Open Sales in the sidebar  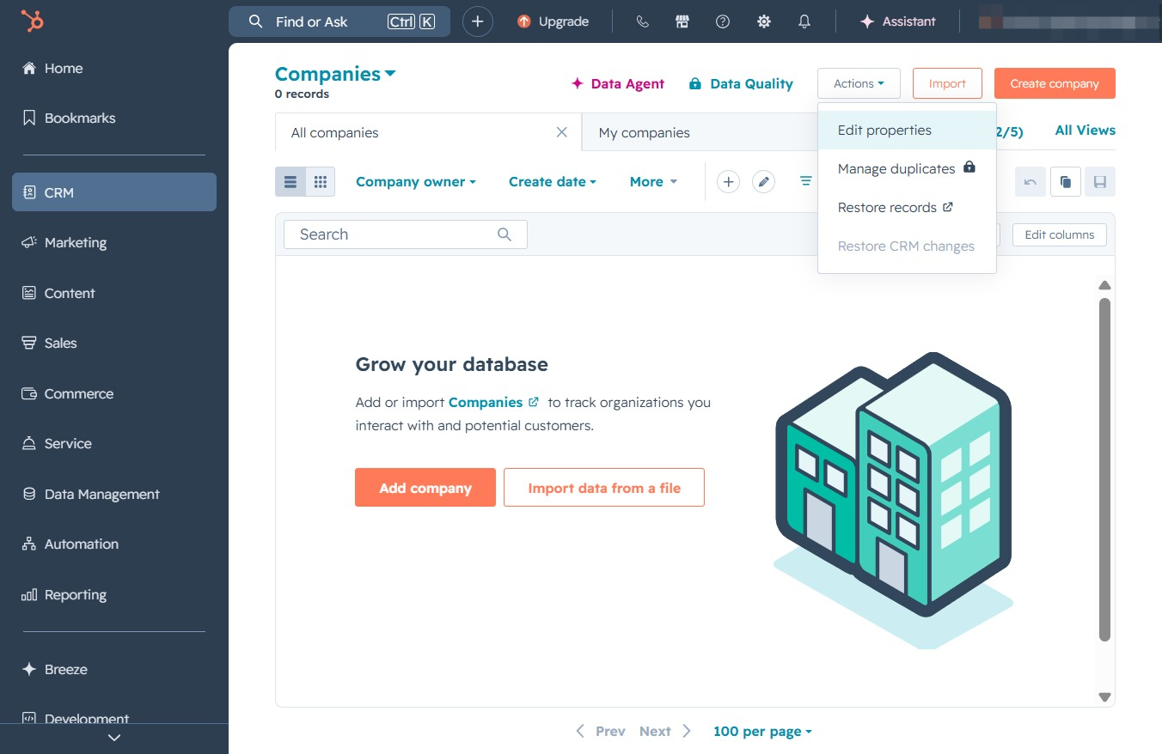(113, 344)
